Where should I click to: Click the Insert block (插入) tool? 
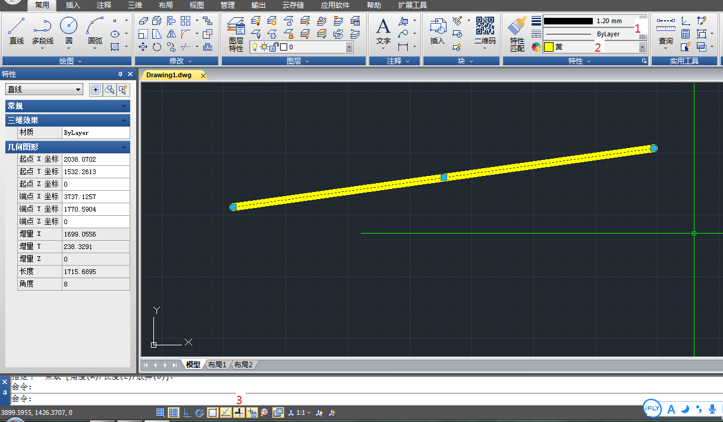click(x=438, y=33)
